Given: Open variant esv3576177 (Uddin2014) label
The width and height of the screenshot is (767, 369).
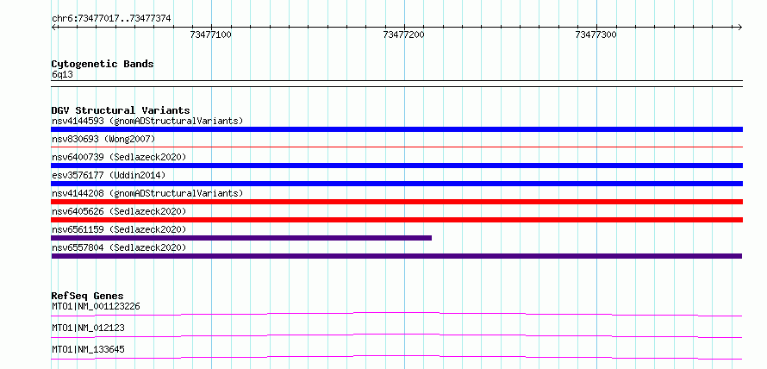Looking at the screenshot, I should (109, 175).
